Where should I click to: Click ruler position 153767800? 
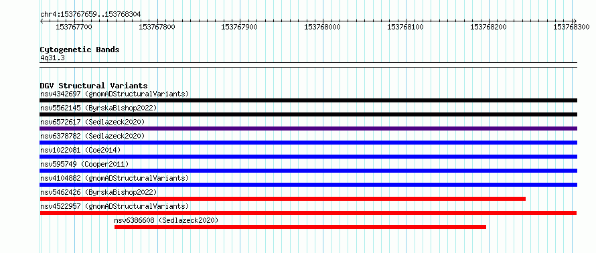[157, 27]
